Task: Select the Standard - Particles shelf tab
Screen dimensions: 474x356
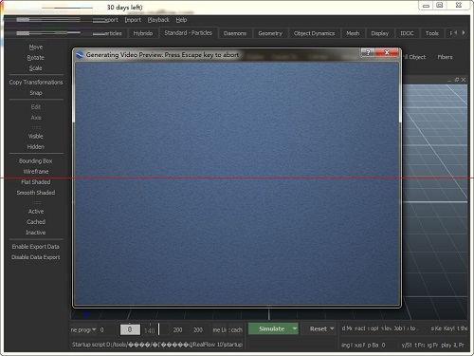Action: pos(188,33)
